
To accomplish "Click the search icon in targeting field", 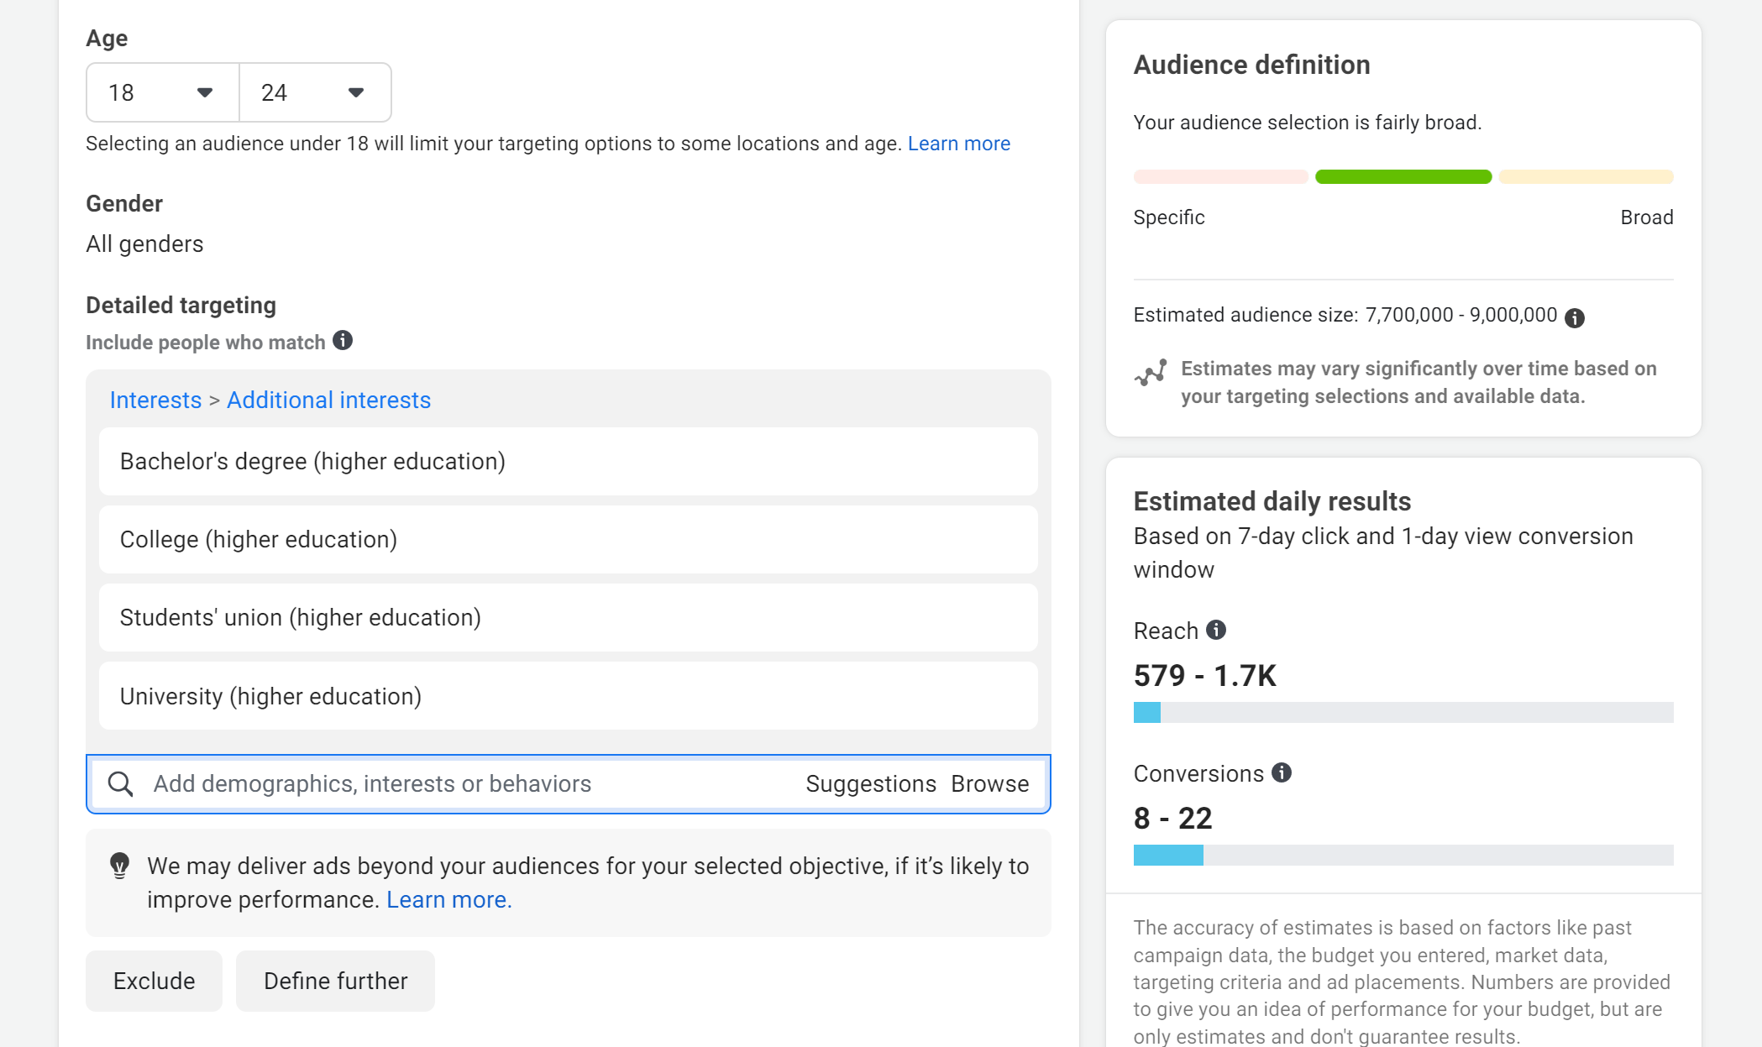I will point(121,784).
